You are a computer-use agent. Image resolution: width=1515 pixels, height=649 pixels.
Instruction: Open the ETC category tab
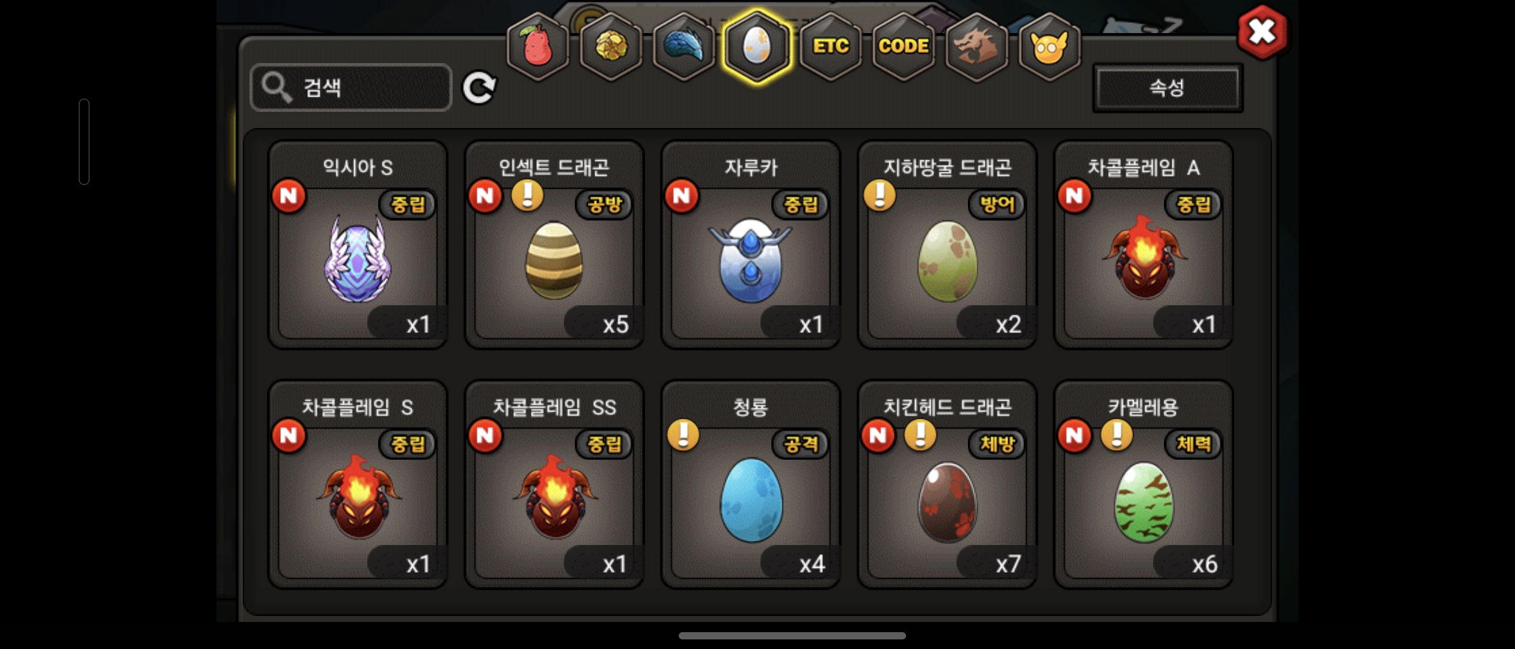831,46
